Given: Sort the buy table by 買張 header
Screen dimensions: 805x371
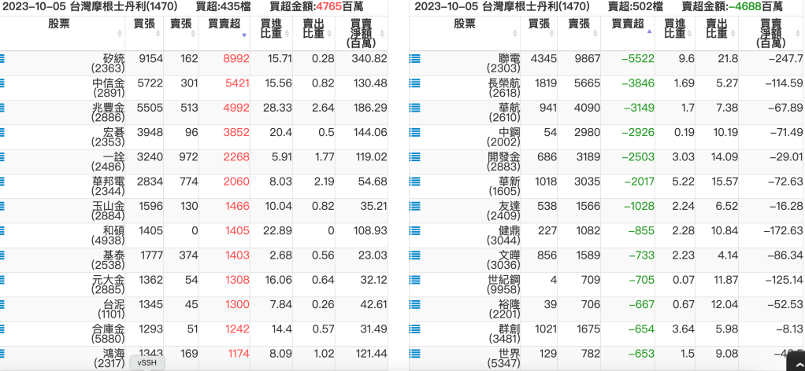Looking at the screenshot, I should pyautogui.click(x=144, y=24).
